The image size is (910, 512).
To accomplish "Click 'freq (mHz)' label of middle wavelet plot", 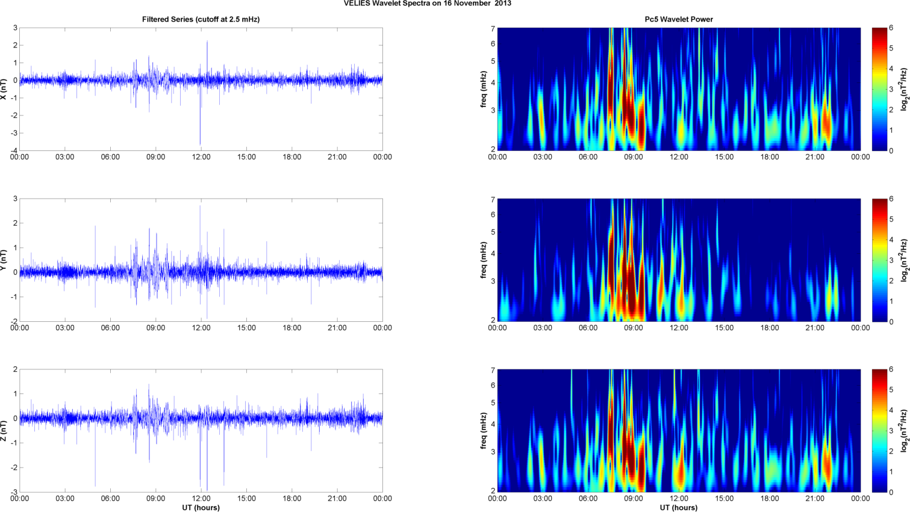I will [x=483, y=260].
